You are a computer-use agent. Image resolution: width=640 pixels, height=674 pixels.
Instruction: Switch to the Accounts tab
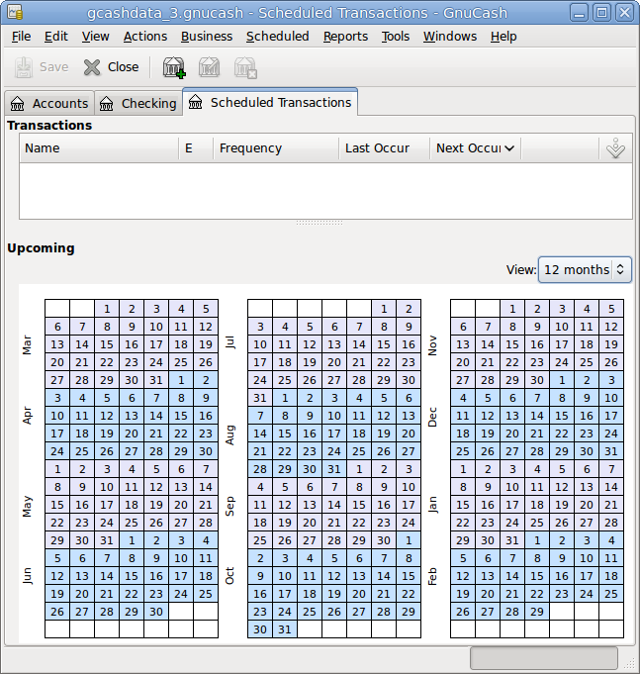click(x=49, y=103)
